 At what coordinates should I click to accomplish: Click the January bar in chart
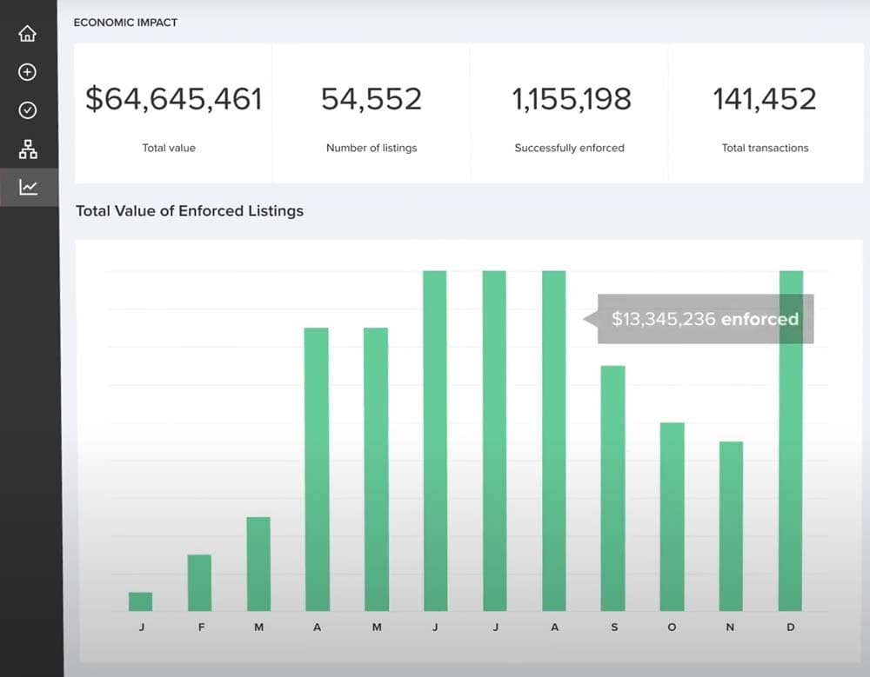point(141,601)
